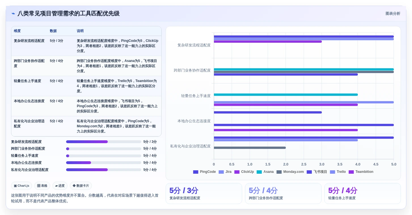
Task: Click the 表格 tag chip
Action: (42, 186)
